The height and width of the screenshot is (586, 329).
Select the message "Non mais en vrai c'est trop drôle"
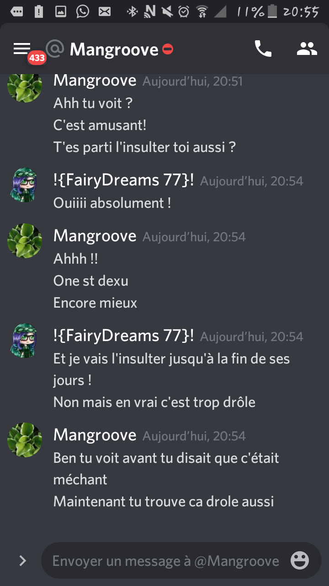(x=154, y=402)
